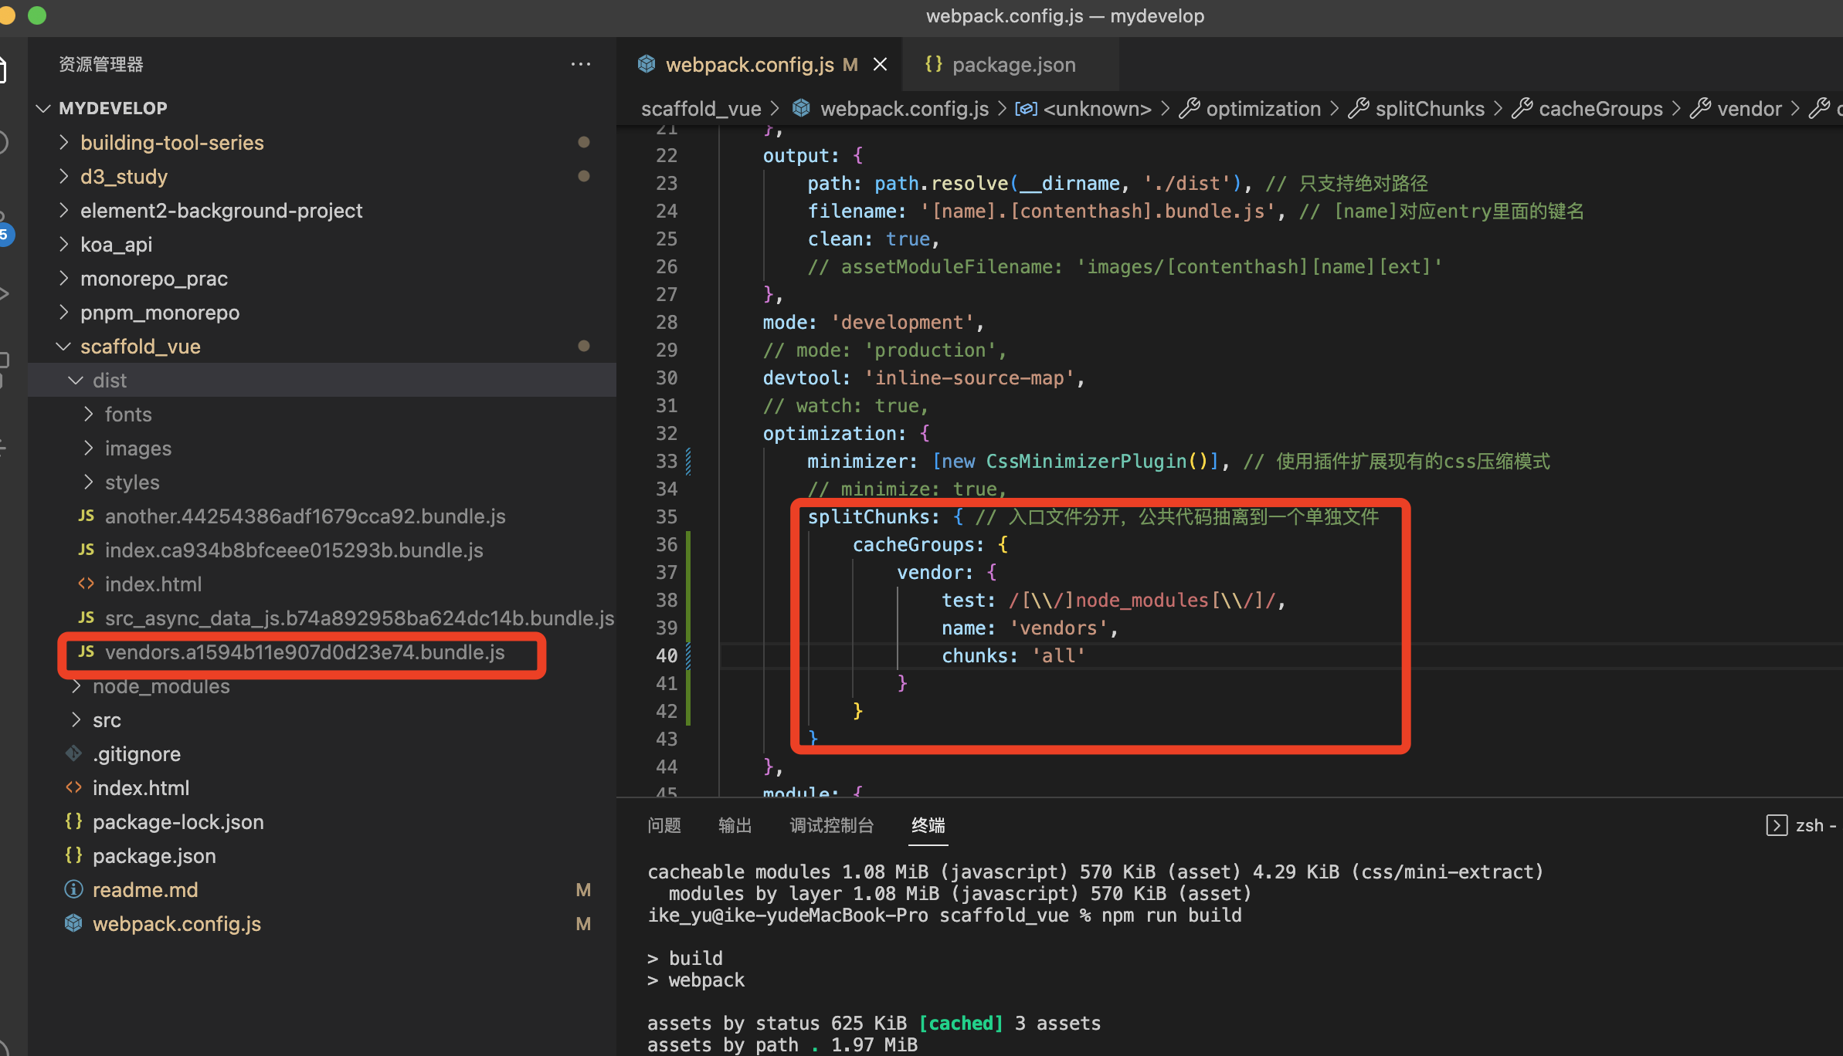The height and width of the screenshot is (1056, 1843).
Task: Click the webpack icon on webpack.config.js tab
Action: (647, 64)
